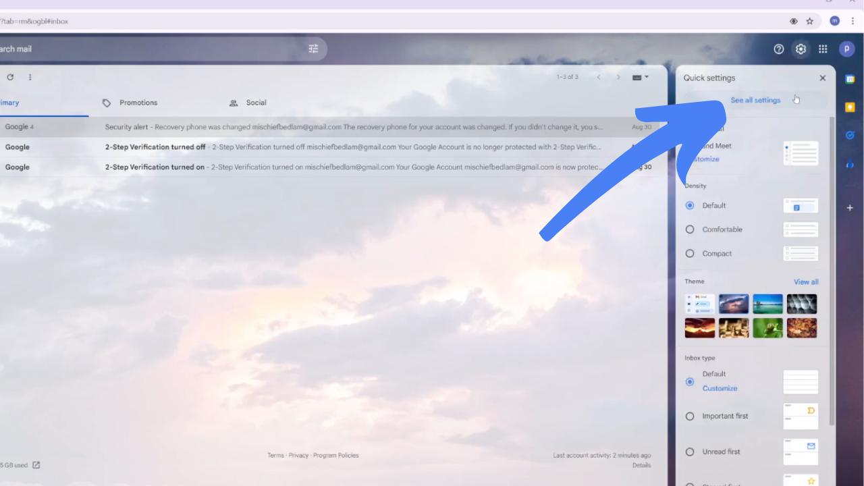Choose the dark geometric theme thumbnail
This screenshot has width=864, height=486.
(802, 304)
